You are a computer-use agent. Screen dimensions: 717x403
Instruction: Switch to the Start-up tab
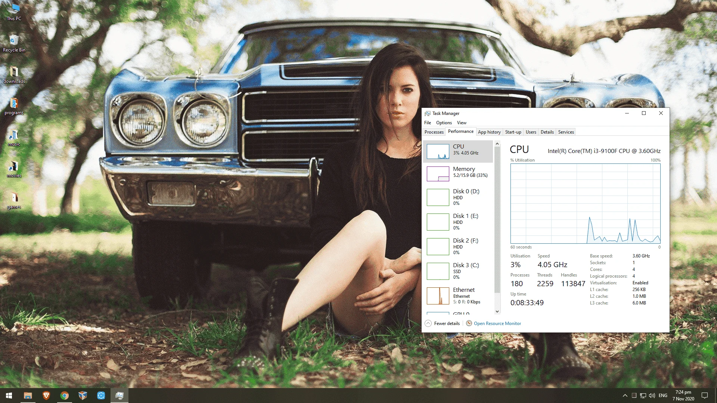click(x=513, y=132)
